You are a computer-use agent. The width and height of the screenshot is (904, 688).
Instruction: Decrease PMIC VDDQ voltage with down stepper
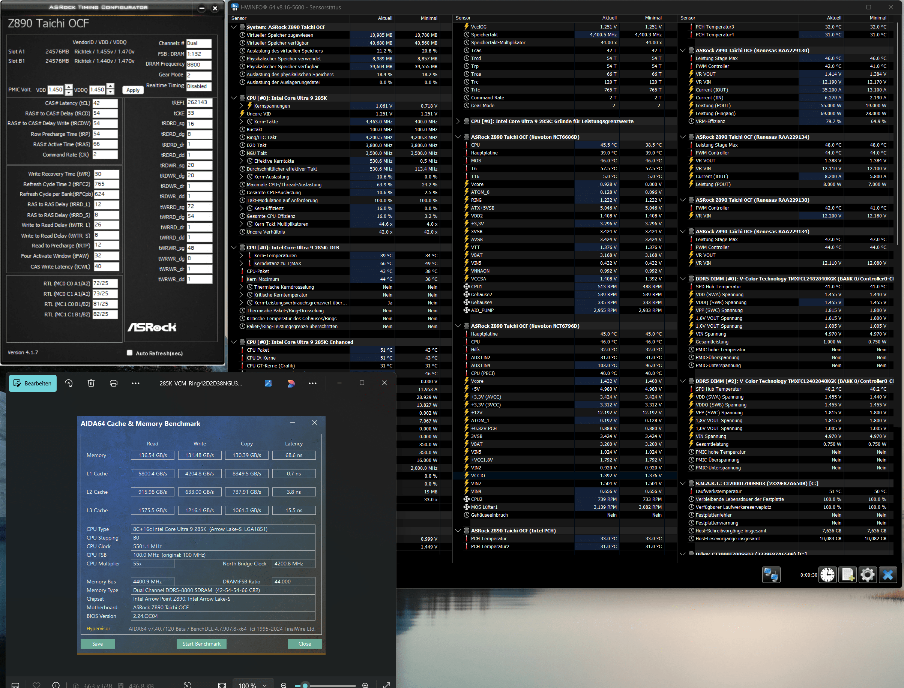click(x=110, y=92)
